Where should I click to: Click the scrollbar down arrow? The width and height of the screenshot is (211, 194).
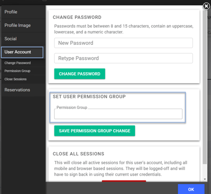pos(205,179)
